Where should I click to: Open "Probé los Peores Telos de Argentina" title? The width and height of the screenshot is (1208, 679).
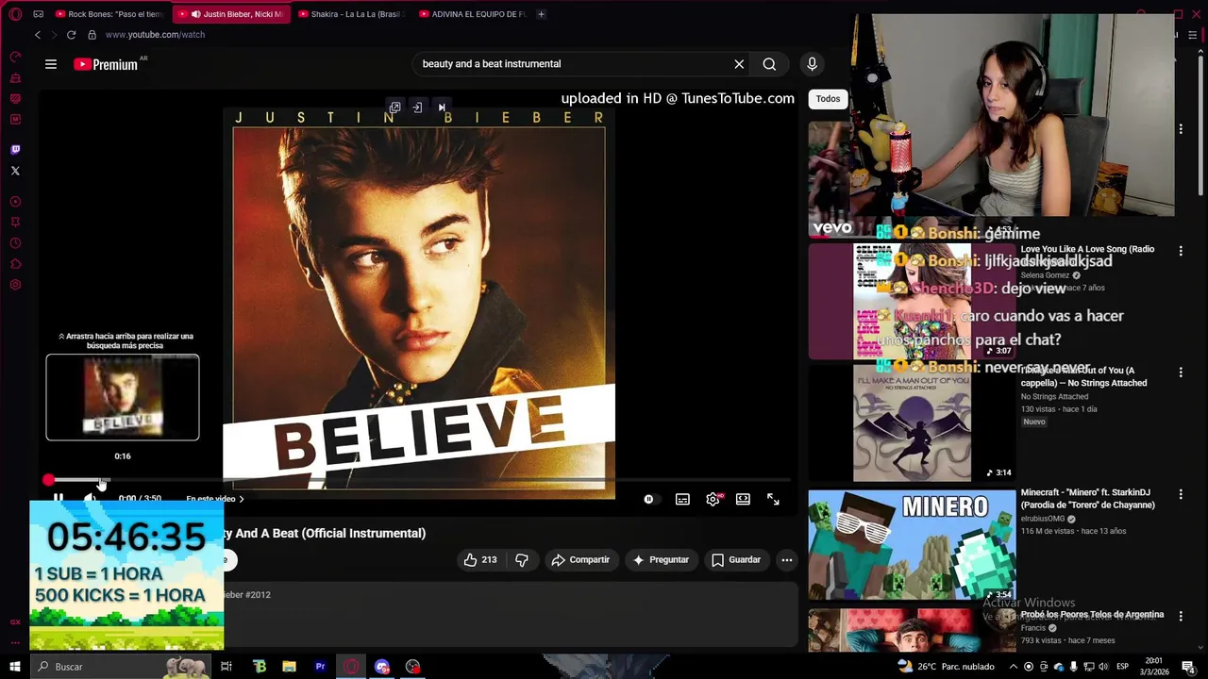click(x=1092, y=615)
